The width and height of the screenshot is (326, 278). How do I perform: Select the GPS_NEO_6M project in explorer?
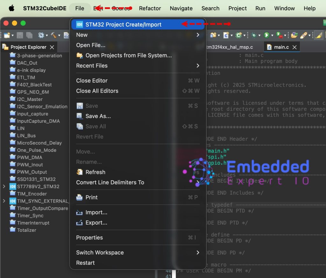(33, 92)
